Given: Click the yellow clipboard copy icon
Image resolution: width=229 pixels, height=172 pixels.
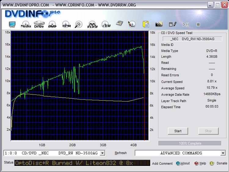Looking at the screenshot, I should click(x=146, y=24).
